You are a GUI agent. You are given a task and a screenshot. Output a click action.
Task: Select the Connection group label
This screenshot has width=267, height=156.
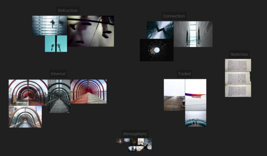point(174,16)
